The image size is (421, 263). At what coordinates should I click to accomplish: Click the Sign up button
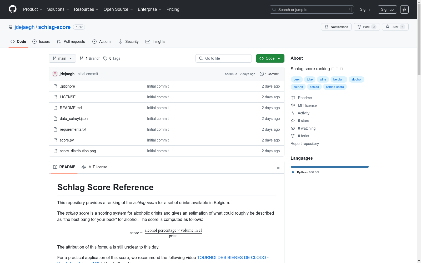point(387,9)
